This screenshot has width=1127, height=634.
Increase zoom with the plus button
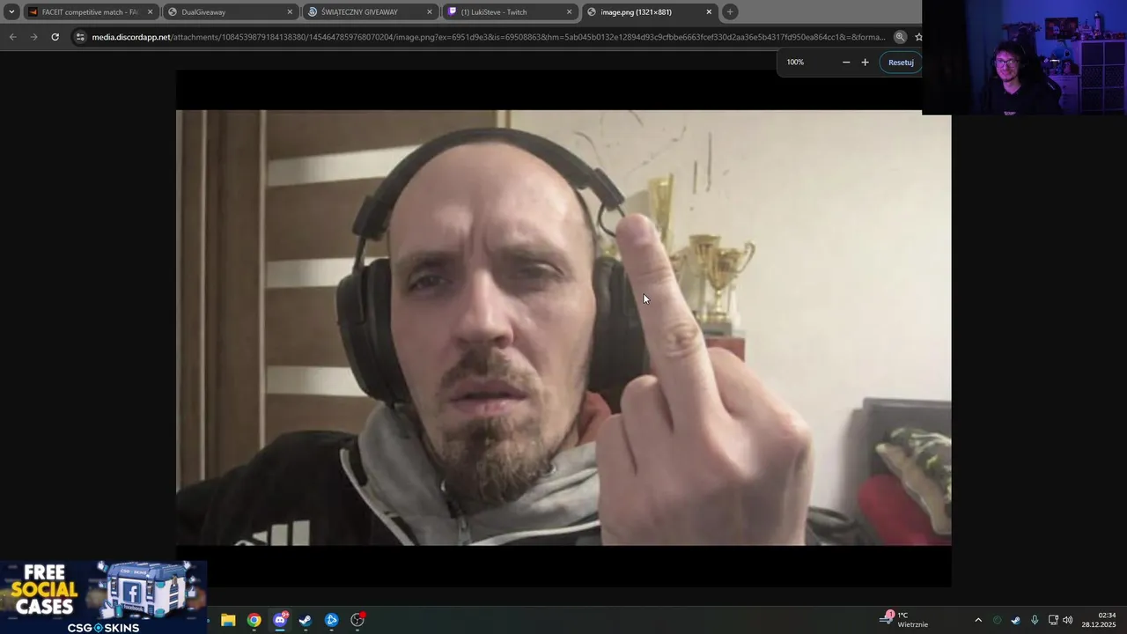[x=865, y=63]
